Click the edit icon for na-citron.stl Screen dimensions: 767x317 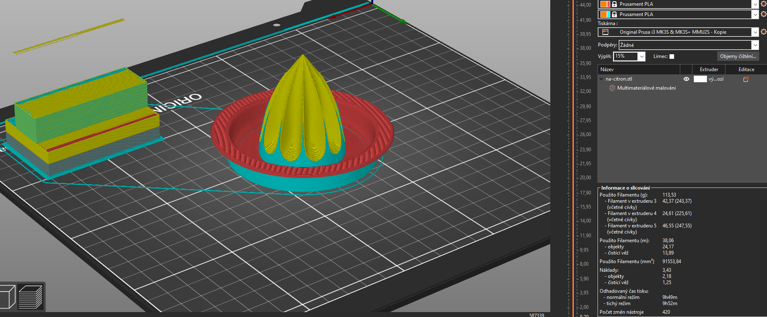(x=746, y=79)
